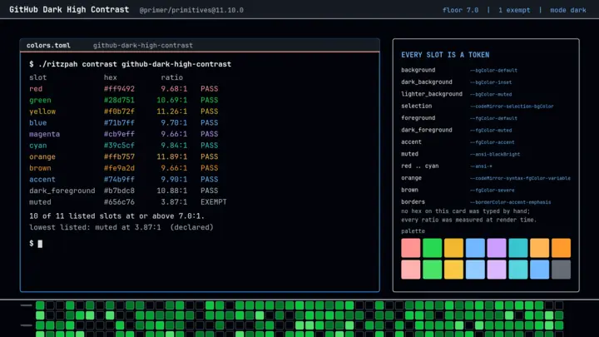The height and width of the screenshot is (337, 599).
Task: Select the --codeMirror-syntax-fgColor-variable token
Action: click(520, 178)
